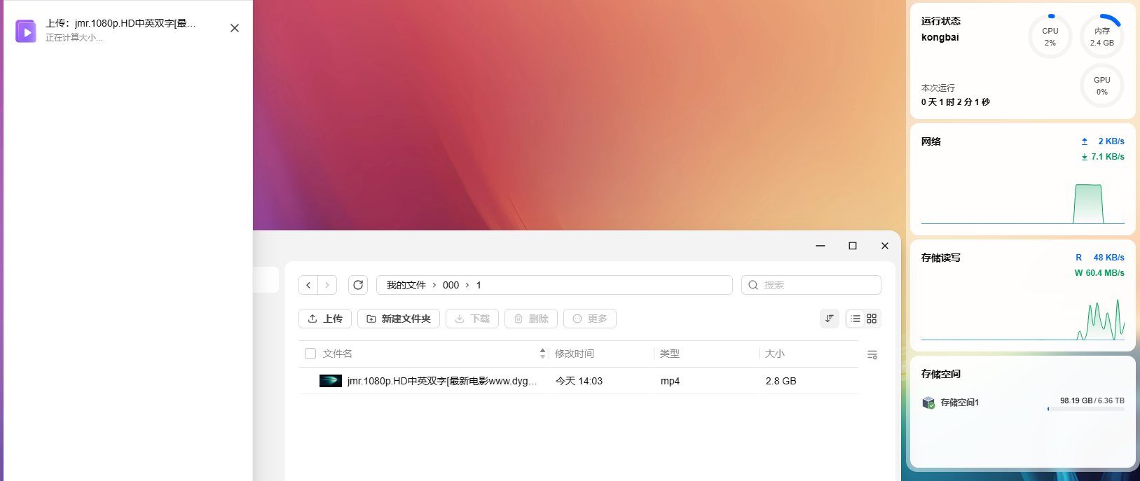The height and width of the screenshot is (481, 1140).
Task: Click the kongbai device name
Action: coord(940,37)
